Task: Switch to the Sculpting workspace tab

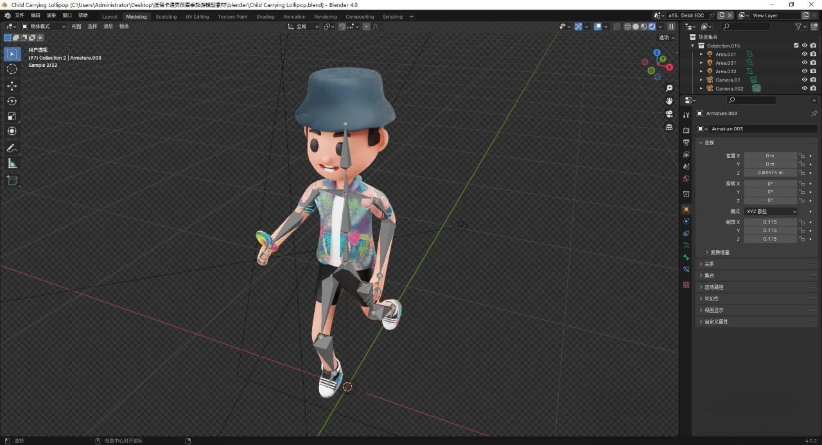Action: (166, 17)
